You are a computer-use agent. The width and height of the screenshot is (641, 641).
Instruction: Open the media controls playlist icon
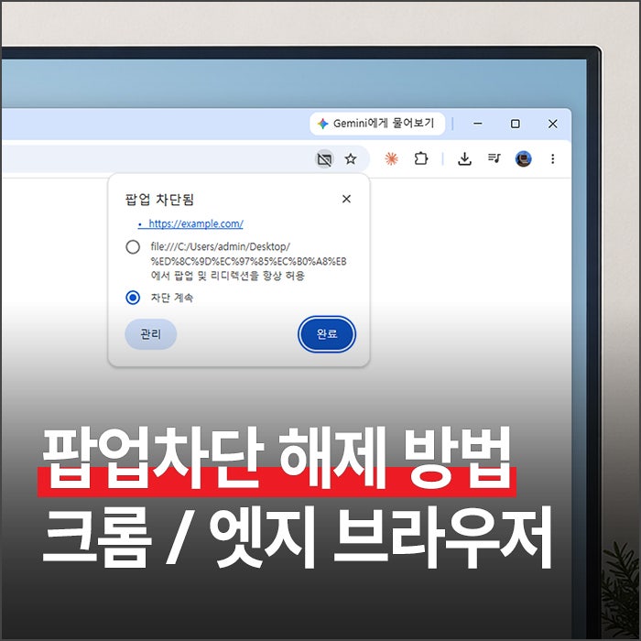[x=494, y=158]
